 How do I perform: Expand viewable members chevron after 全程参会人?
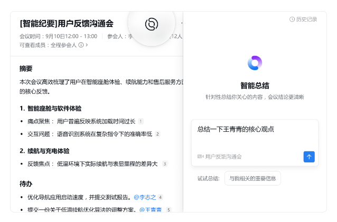click(87, 45)
